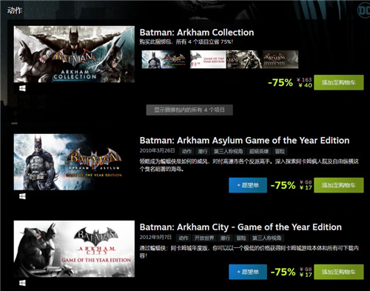The height and width of the screenshot is (291, 370).
Task: Select third bundle thumbnail Arkham Origins
Action: point(244,59)
